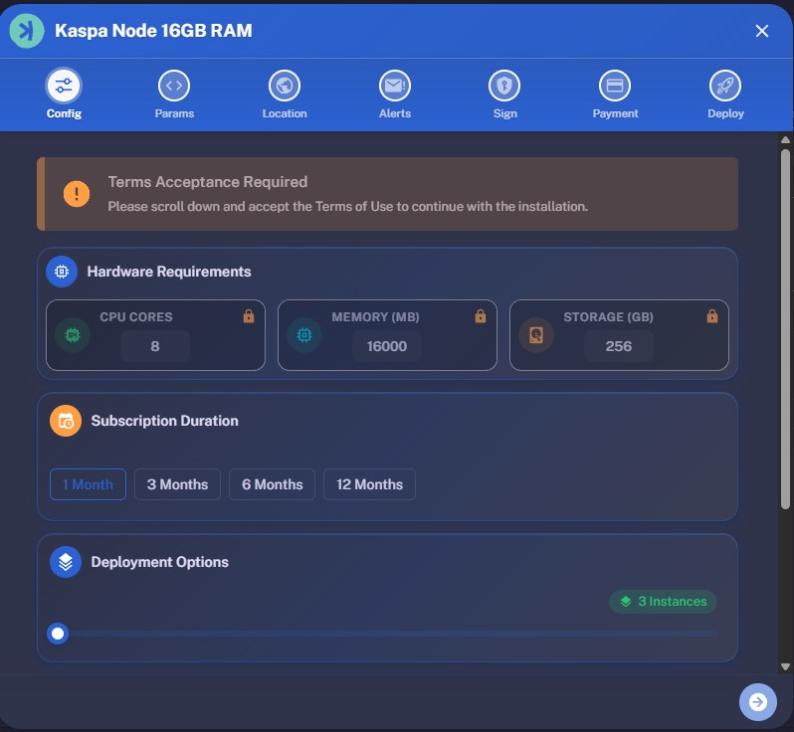Click the Hardware Requirements chip icon

pos(62,272)
